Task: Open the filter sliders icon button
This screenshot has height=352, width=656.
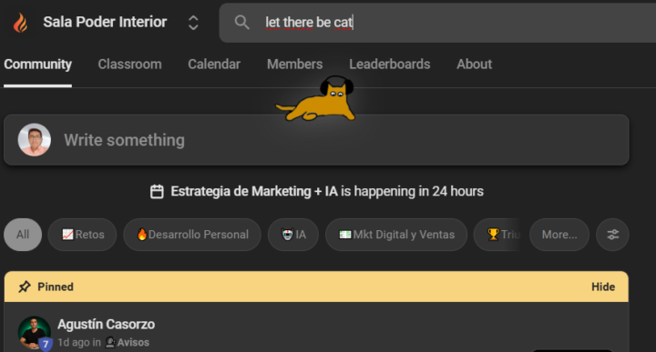Action: [x=612, y=235]
